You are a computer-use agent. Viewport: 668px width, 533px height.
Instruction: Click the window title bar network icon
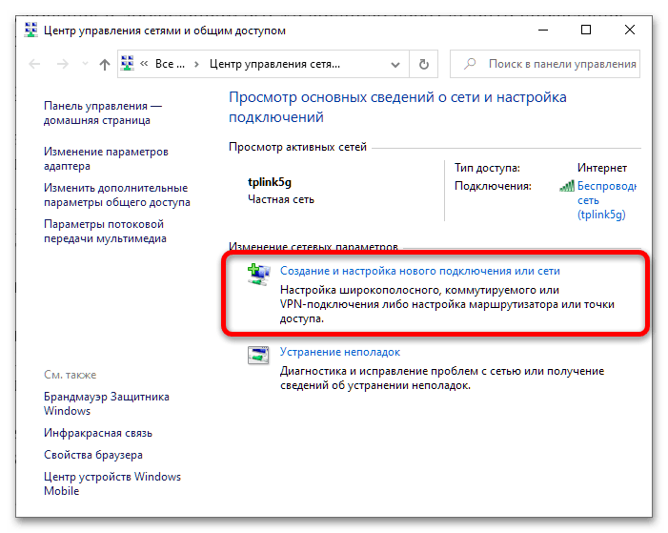pyautogui.click(x=30, y=30)
